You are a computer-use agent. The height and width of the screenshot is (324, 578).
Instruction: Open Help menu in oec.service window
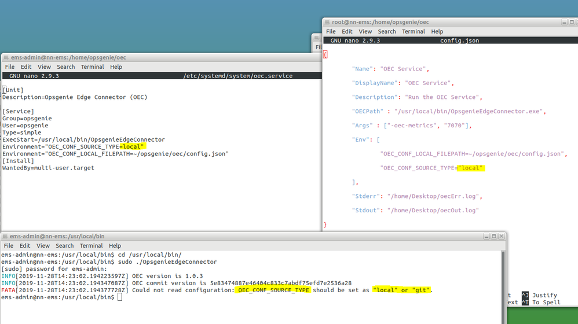pos(116,67)
